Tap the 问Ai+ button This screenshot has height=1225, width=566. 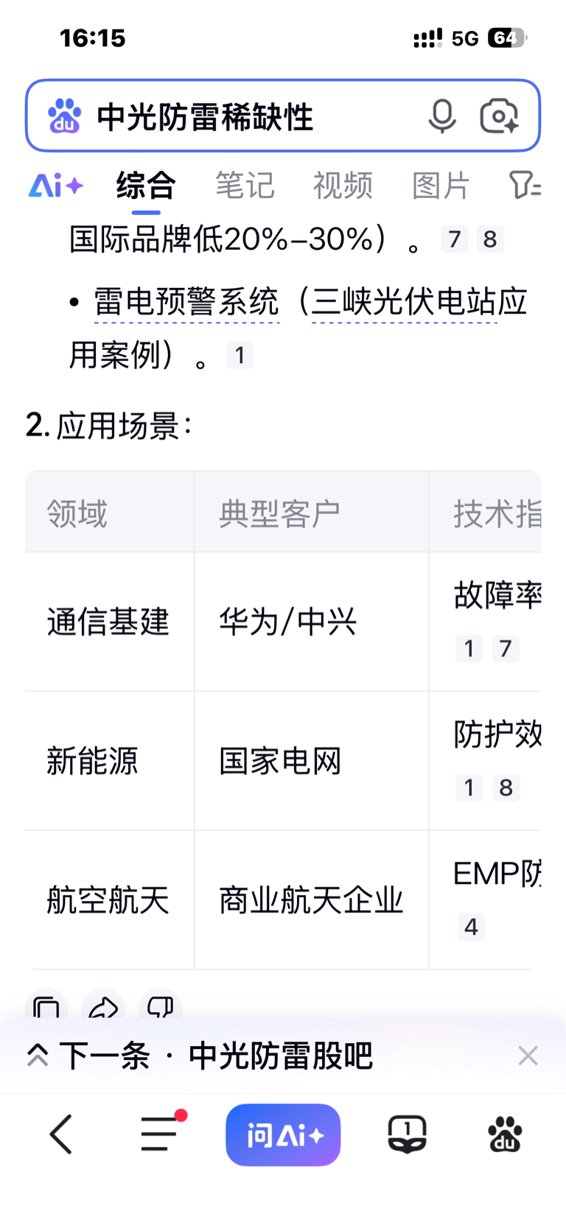tap(283, 1134)
